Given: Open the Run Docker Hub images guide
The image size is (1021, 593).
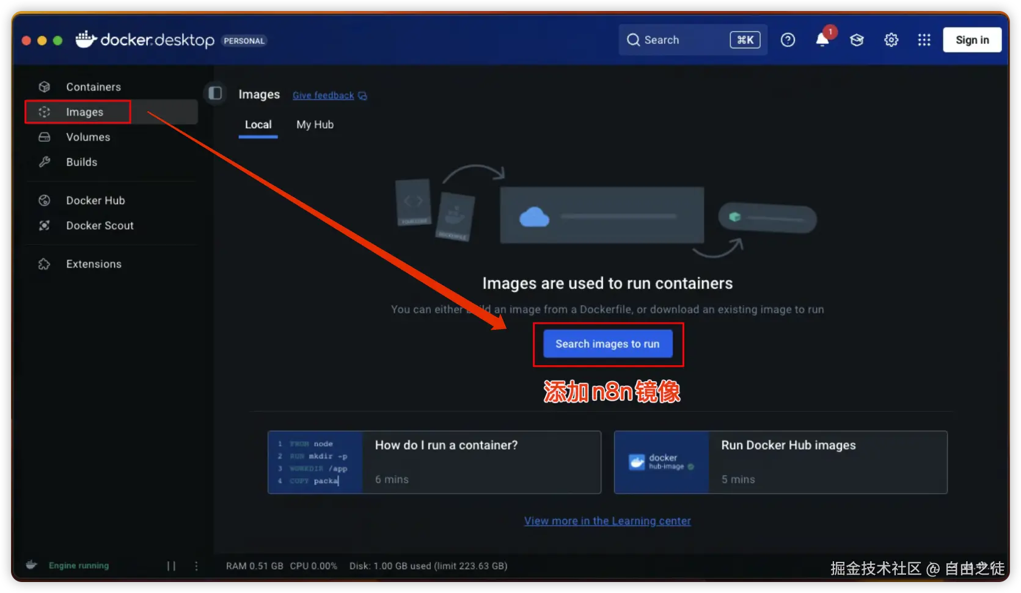Looking at the screenshot, I should coord(780,462).
